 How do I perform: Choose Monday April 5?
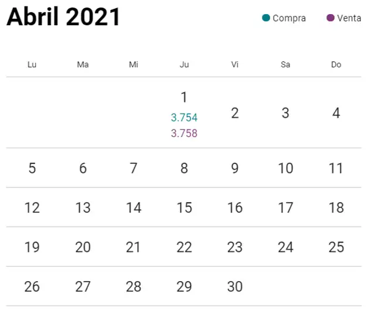click(32, 168)
